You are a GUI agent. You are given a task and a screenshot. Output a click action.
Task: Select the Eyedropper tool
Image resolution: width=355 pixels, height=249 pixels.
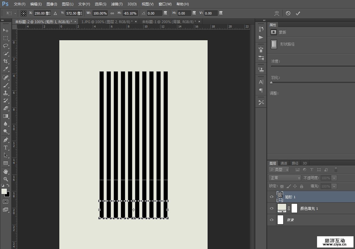pos(6,69)
